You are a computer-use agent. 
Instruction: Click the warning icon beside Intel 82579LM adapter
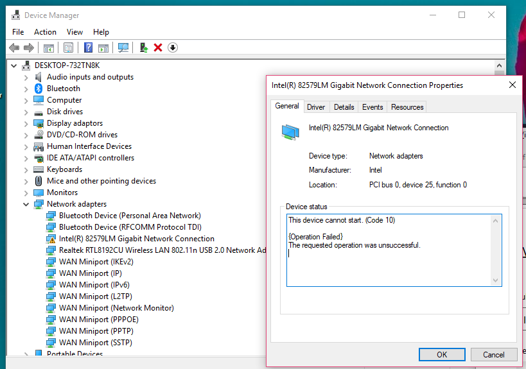coord(51,239)
